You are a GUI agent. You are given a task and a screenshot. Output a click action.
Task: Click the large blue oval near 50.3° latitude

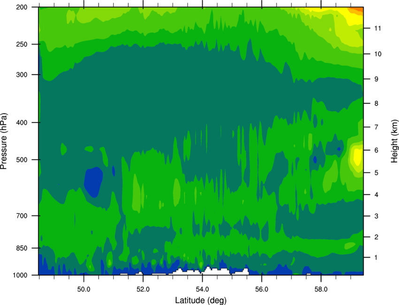(93, 182)
